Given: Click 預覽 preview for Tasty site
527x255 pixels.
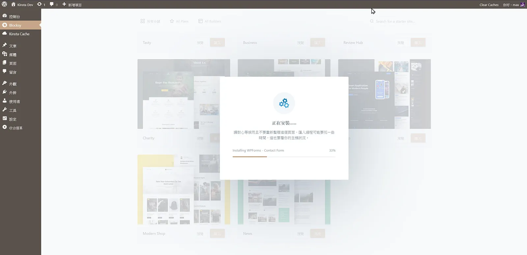Looking at the screenshot, I should click(200, 43).
